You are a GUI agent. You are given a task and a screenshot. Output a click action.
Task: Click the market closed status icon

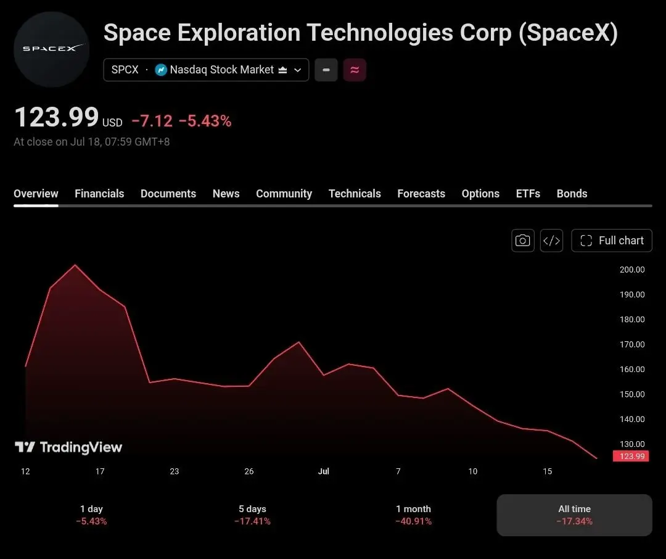pyautogui.click(x=283, y=70)
